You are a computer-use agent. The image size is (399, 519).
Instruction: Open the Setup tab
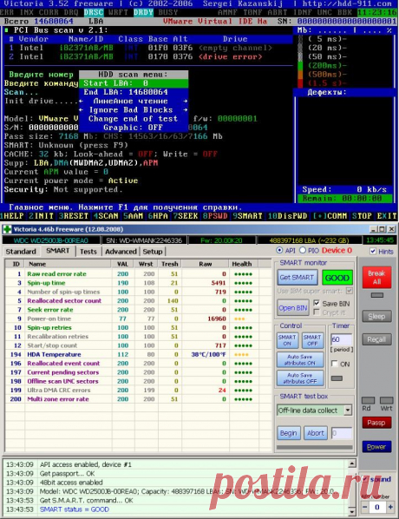pyautogui.click(x=153, y=252)
